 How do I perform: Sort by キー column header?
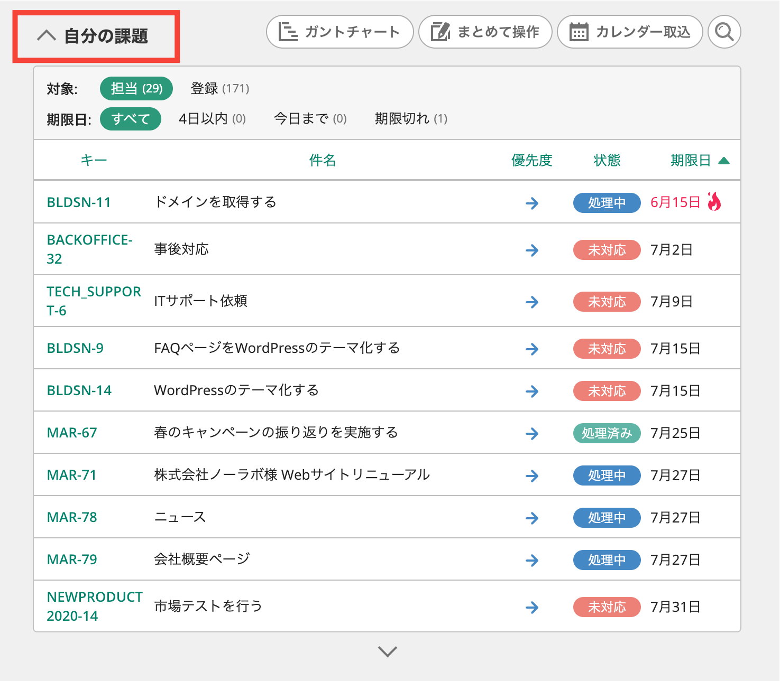[94, 160]
